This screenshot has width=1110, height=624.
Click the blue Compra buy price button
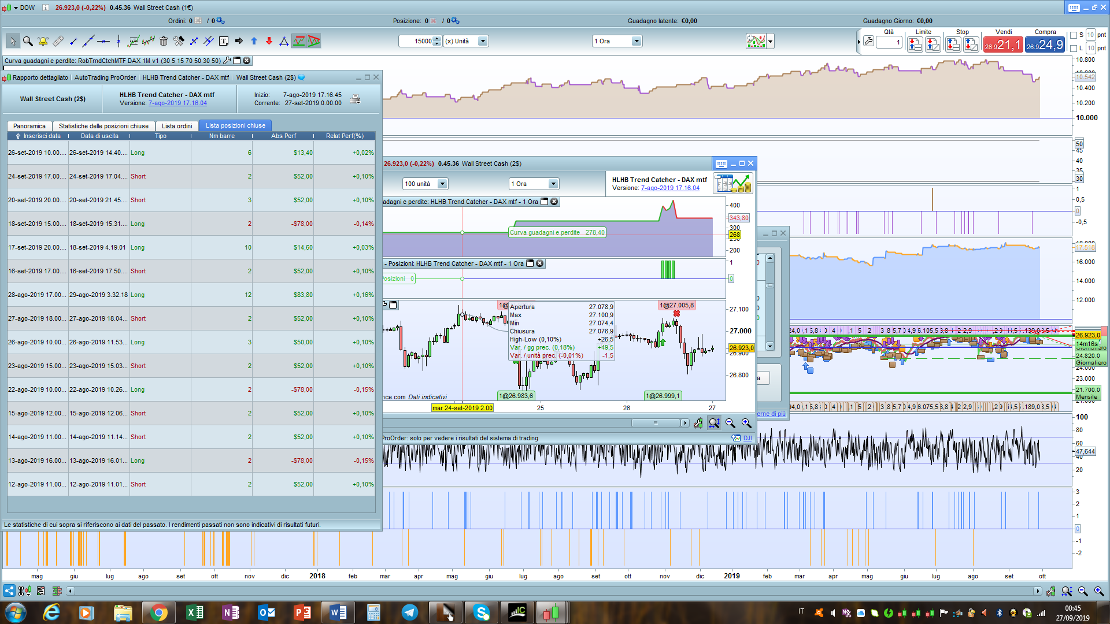(1045, 45)
